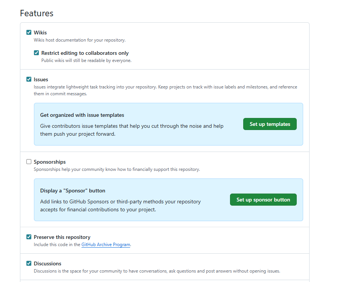Select the Sponsorships label text
This screenshot has height=282, width=345.
click(50, 162)
